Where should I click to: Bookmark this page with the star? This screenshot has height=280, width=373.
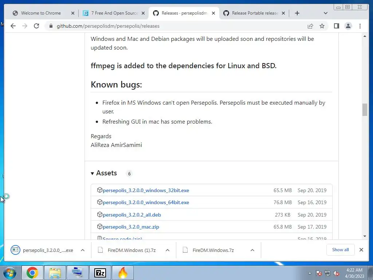(x=322, y=26)
